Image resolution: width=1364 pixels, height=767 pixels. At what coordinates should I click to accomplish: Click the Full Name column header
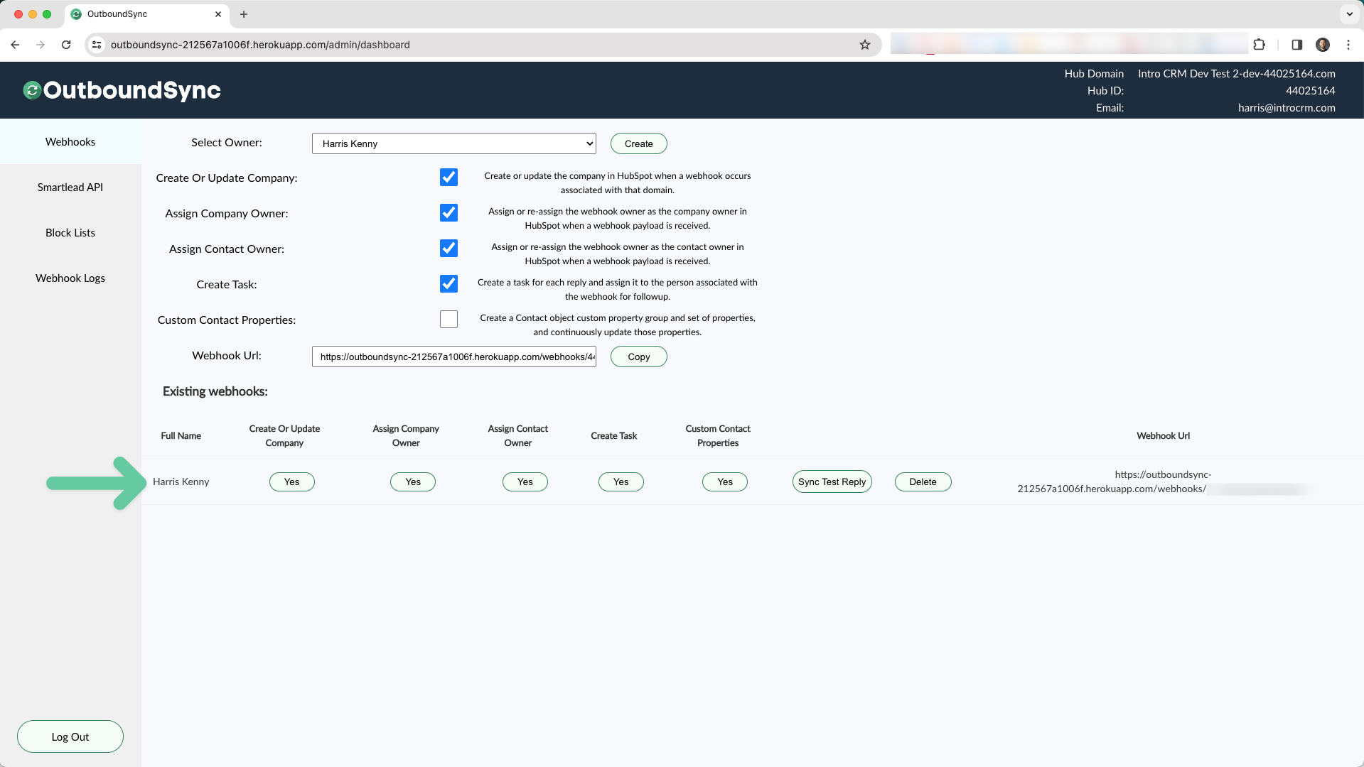(x=181, y=436)
